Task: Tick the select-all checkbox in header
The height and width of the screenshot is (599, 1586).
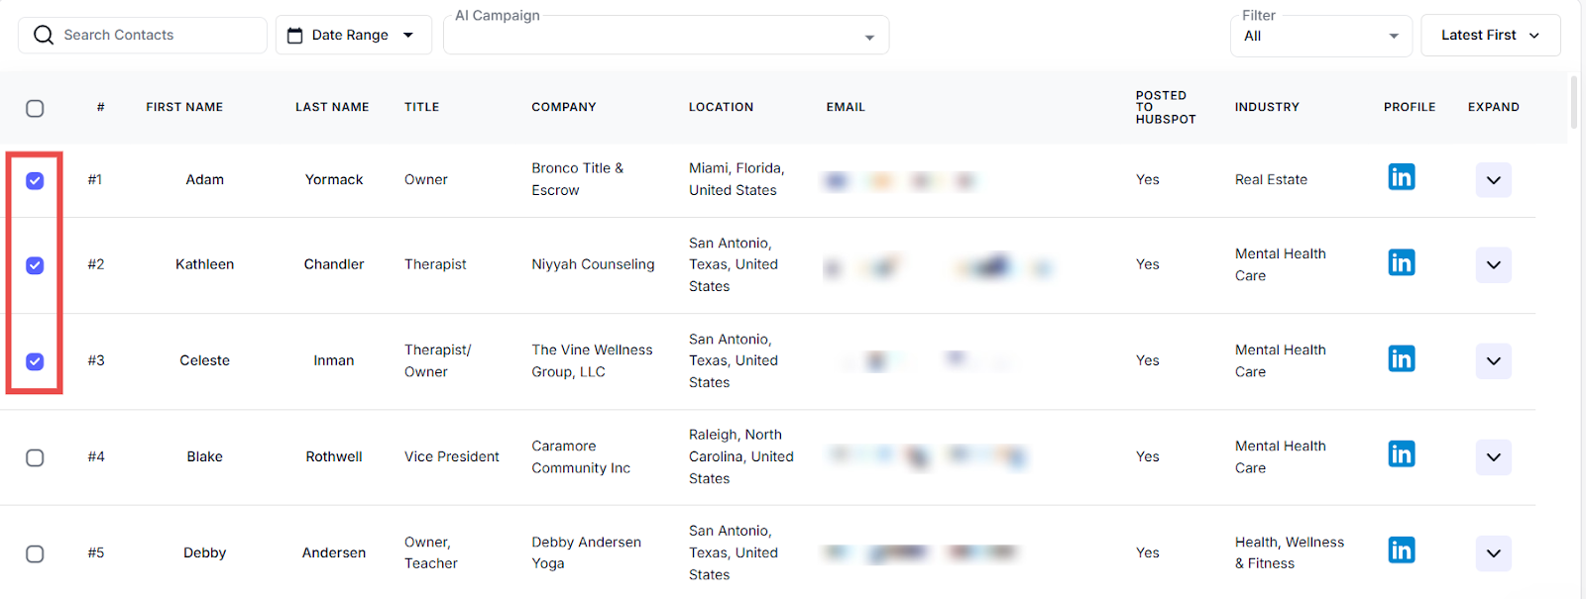Action: [35, 108]
